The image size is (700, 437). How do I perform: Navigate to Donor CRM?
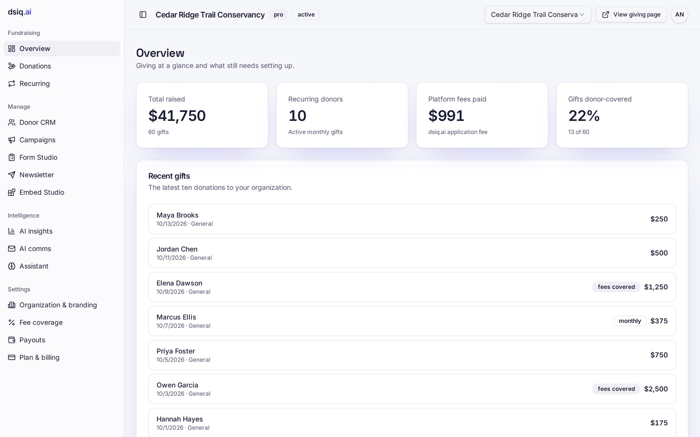point(62,122)
